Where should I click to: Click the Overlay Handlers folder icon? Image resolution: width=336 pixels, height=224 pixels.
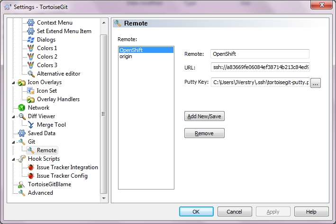pyautogui.click(x=31, y=99)
